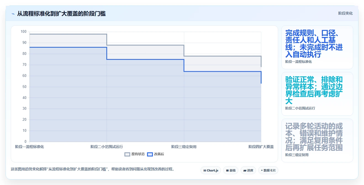Open the 阶段一流程标准化 card
This screenshot has height=185, width=364.
tap(317, 47)
